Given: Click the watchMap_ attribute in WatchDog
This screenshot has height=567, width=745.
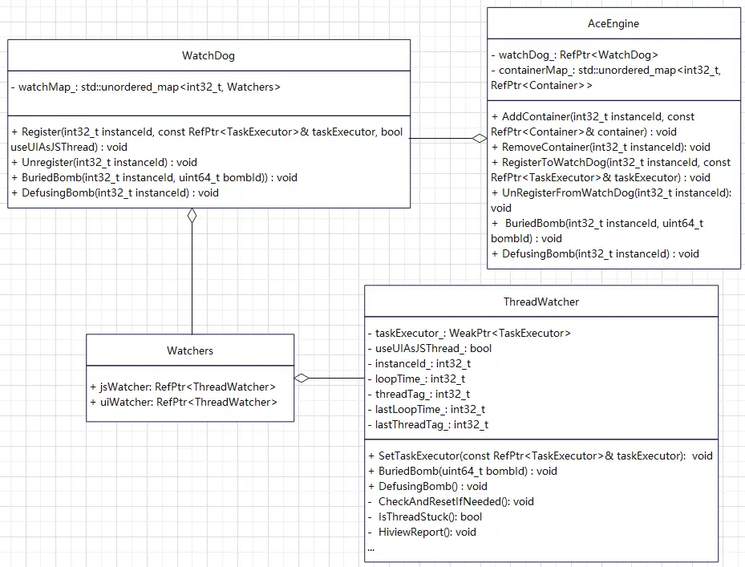Looking at the screenshot, I should click(x=146, y=87).
